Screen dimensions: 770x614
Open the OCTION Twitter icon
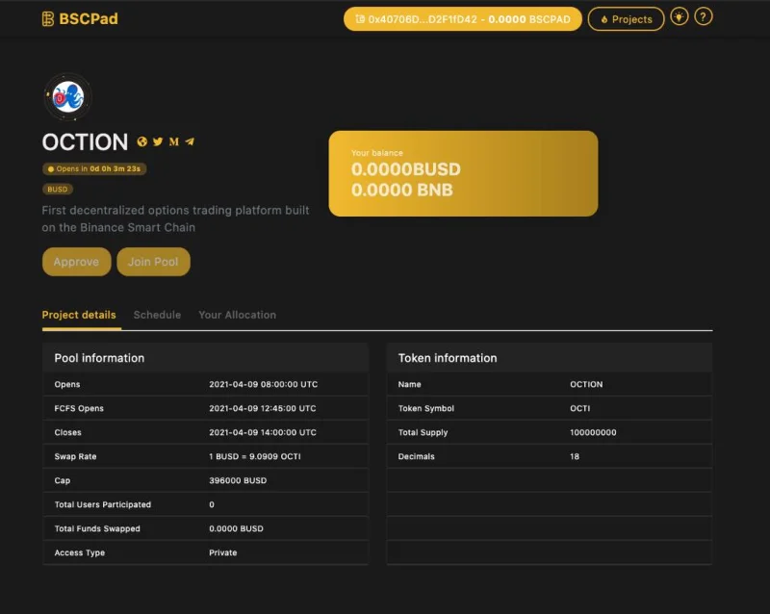click(x=158, y=142)
